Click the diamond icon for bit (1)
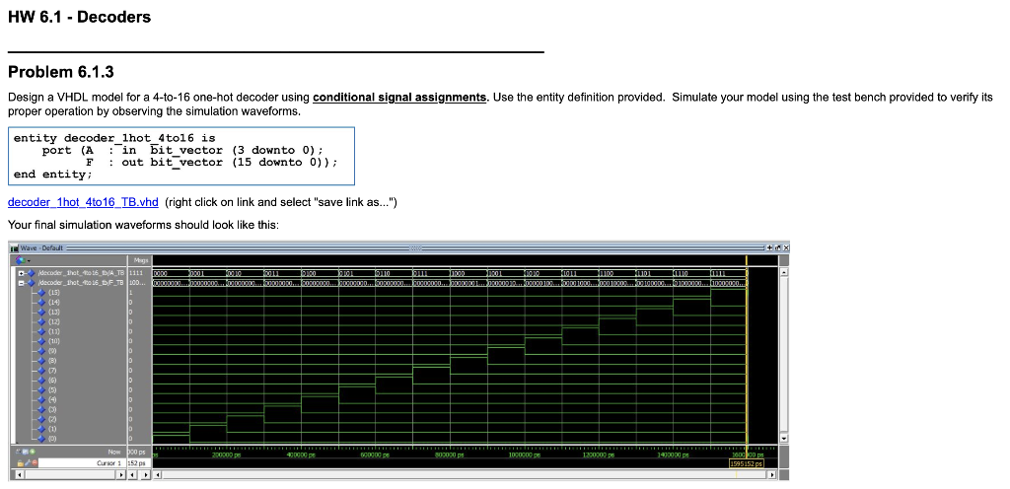The width and height of the screenshot is (1010, 489). pos(41,429)
